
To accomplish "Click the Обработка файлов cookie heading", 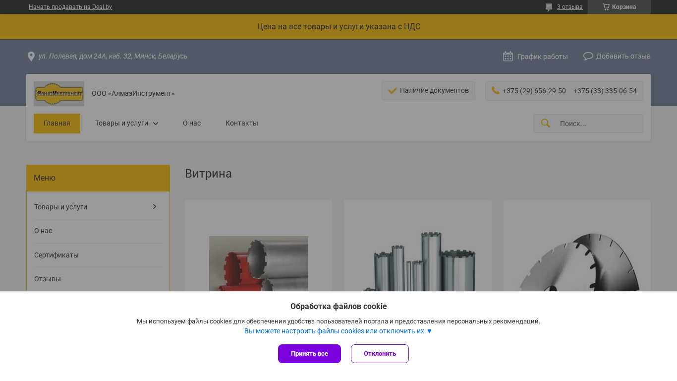I will click(x=338, y=306).
